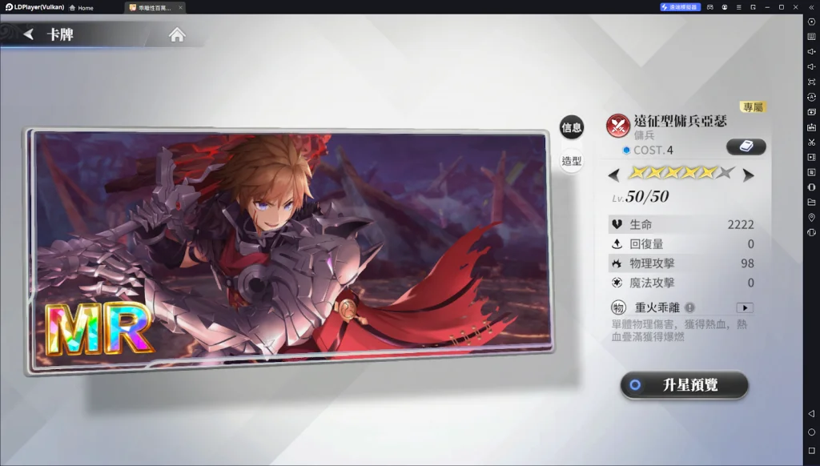The width and height of the screenshot is (820, 466).
Task: Open the 升星預覽 star-up preview
Action: click(684, 385)
